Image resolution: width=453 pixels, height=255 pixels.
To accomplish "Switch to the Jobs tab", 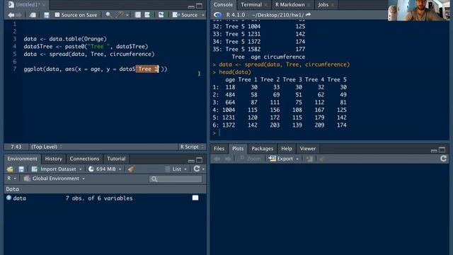I will 323,5.
